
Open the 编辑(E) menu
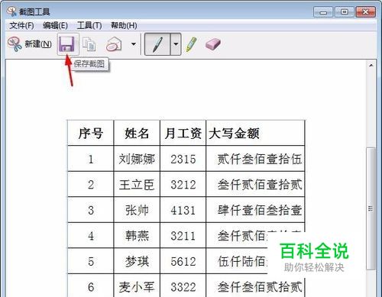tap(55, 25)
